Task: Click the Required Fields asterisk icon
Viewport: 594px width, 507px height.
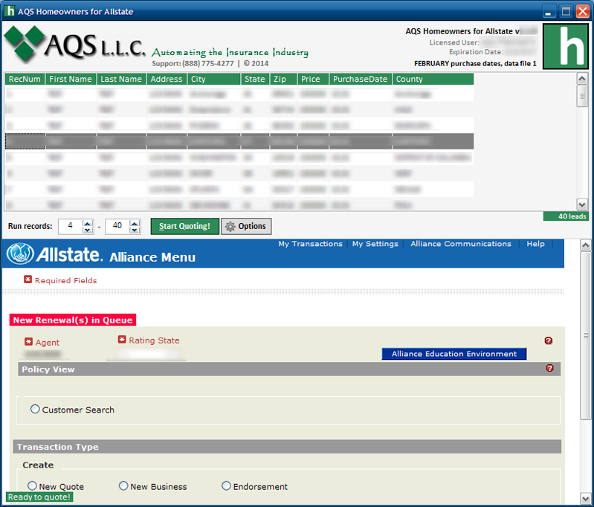Action: [x=28, y=280]
